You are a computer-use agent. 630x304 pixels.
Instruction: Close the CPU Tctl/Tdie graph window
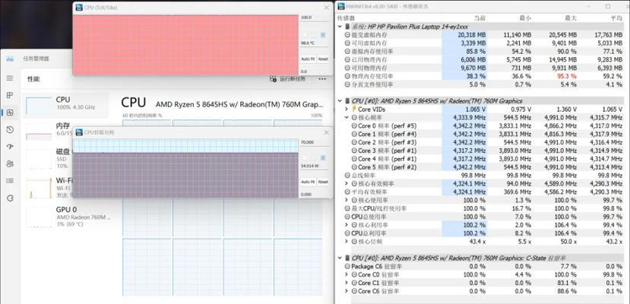[x=326, y=8]
